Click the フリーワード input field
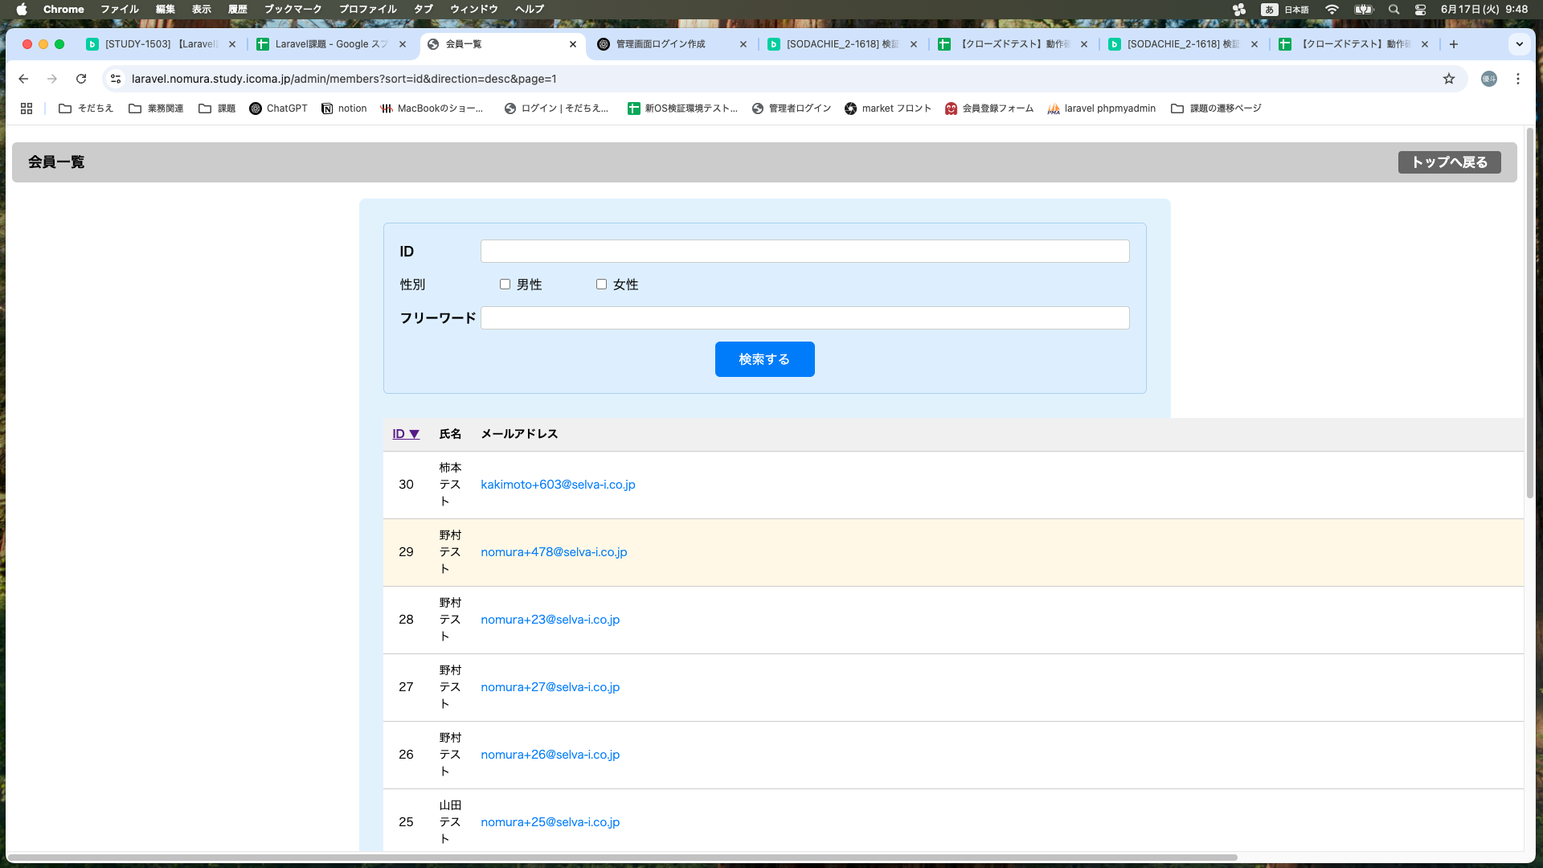 click(804, 318)
